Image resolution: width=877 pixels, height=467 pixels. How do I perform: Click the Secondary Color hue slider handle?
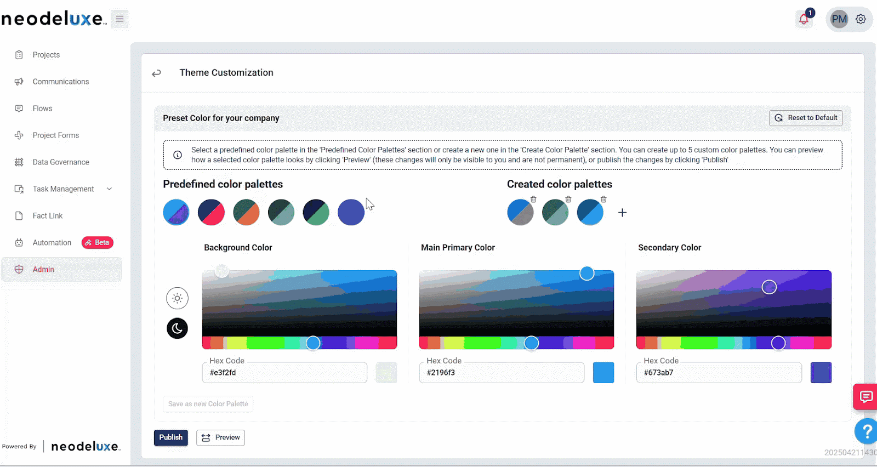(x=778, y=343)
